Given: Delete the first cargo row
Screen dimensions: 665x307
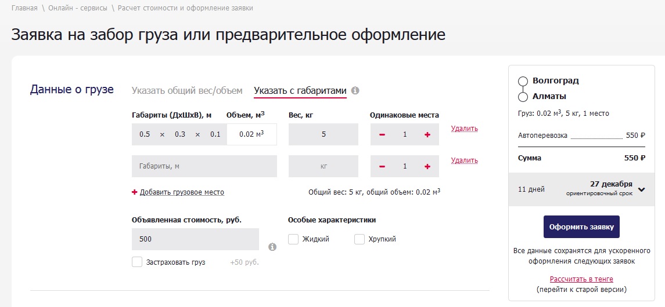Looking at the screenshot, I should [464, 129].
